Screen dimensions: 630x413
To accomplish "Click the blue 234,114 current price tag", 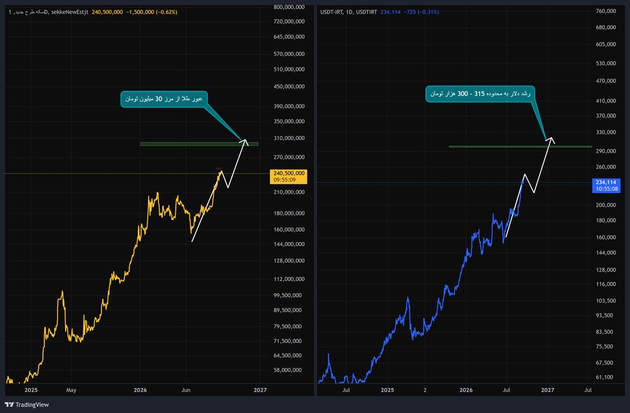I will [606, 186].
